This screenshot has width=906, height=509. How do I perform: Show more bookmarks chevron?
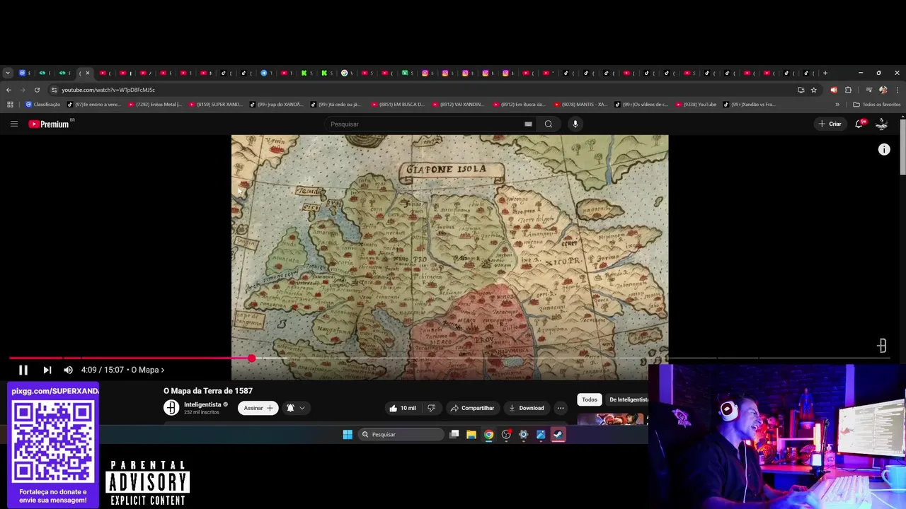pos(837,105)
